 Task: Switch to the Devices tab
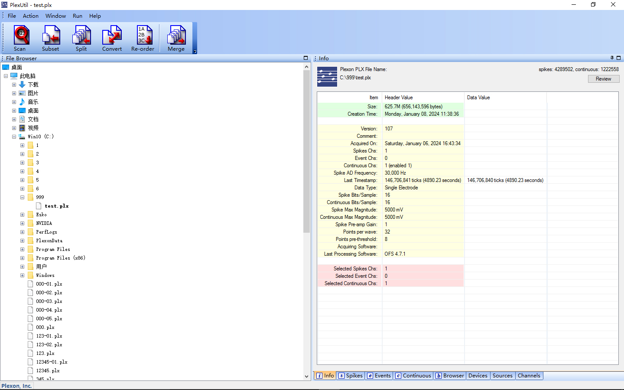tap(478, 376)
